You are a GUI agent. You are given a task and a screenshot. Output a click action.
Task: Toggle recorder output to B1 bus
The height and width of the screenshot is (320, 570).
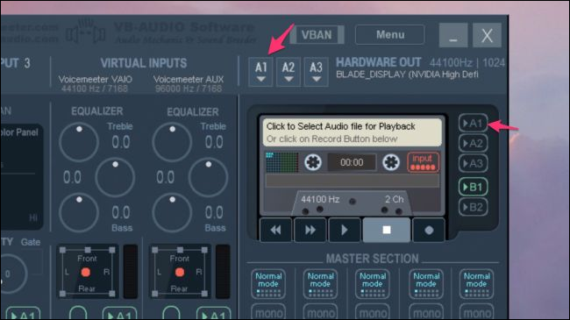click(x=473, y=187)
